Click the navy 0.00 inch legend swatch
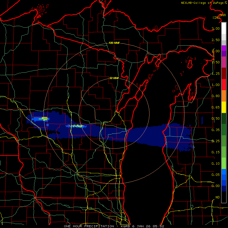Viewport: 228px width, 228px height. 224,189
